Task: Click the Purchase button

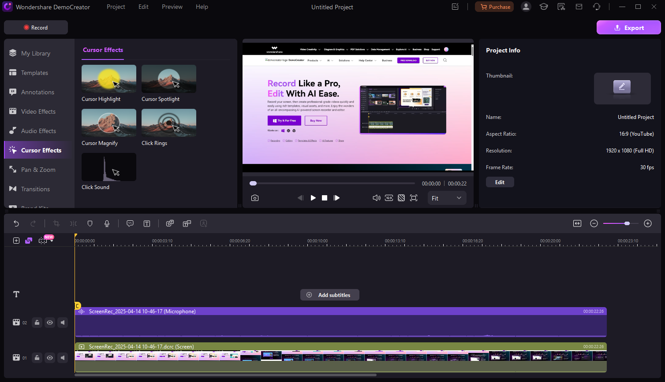Action: (494, 7)
